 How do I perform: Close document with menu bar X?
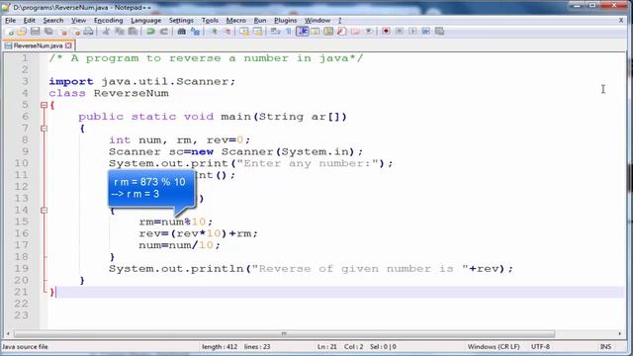(621, 20)
